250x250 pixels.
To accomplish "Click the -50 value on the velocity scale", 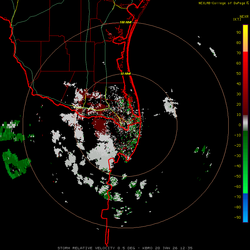I will coord(237,176).
